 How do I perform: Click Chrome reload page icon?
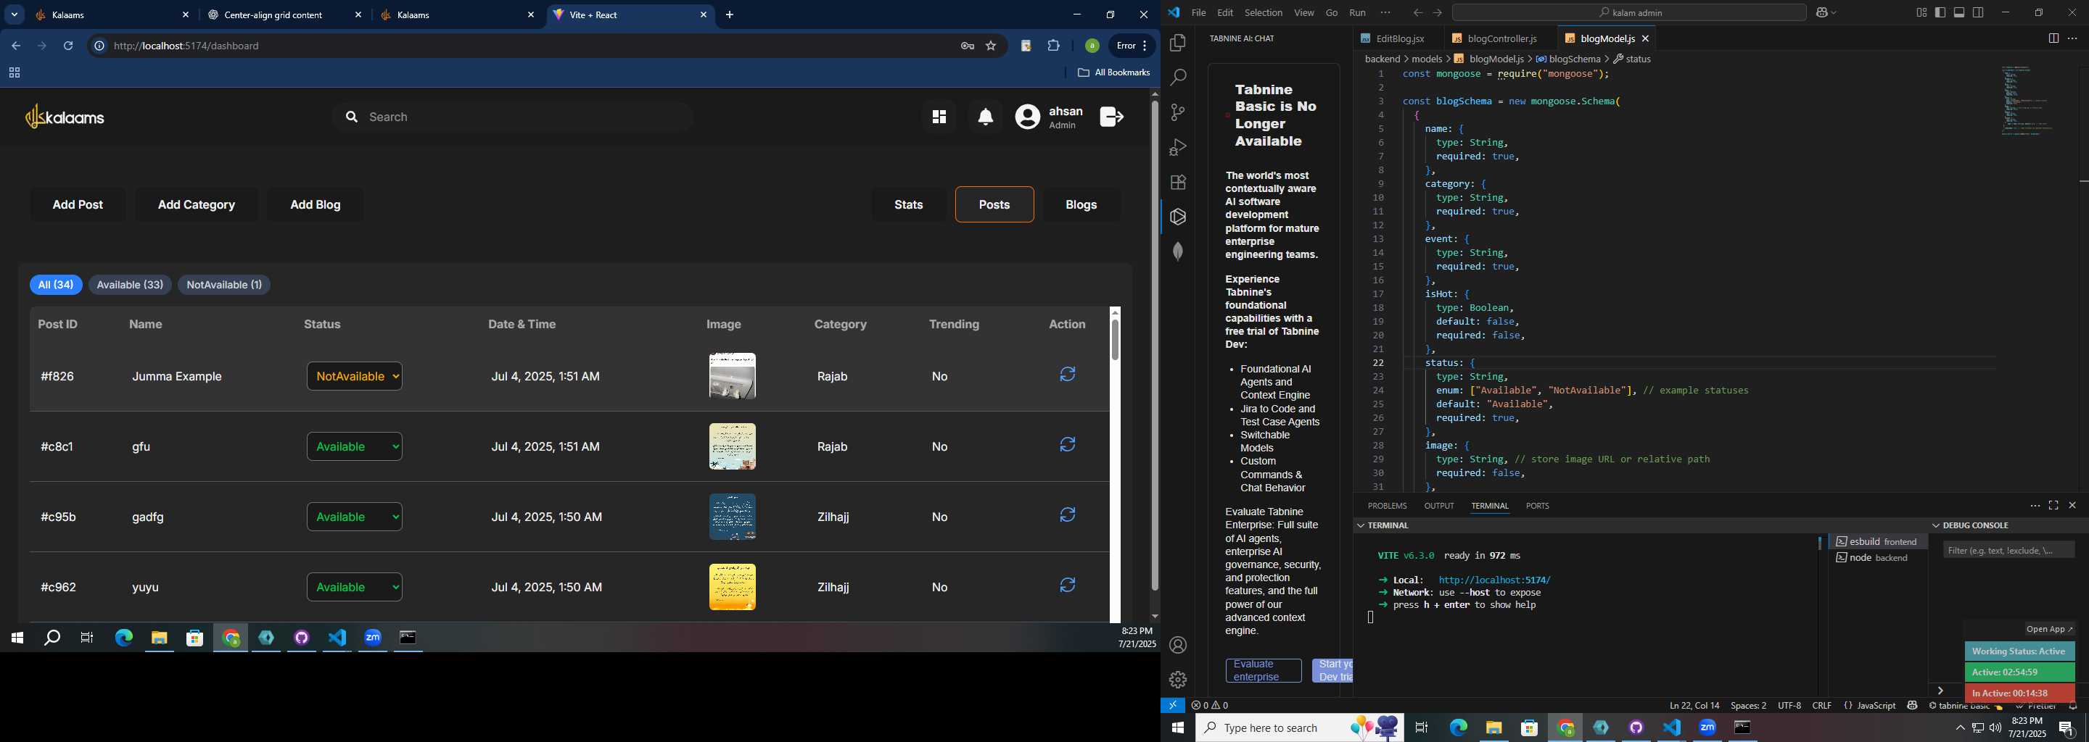coord(69,46)
